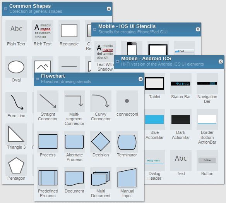Select the Alternate Process shape

(74, 142)
